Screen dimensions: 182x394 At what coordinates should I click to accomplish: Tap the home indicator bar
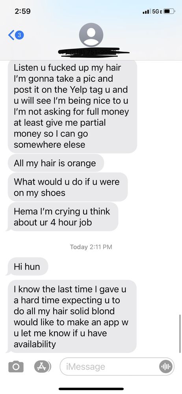click(x=91, y=389)
